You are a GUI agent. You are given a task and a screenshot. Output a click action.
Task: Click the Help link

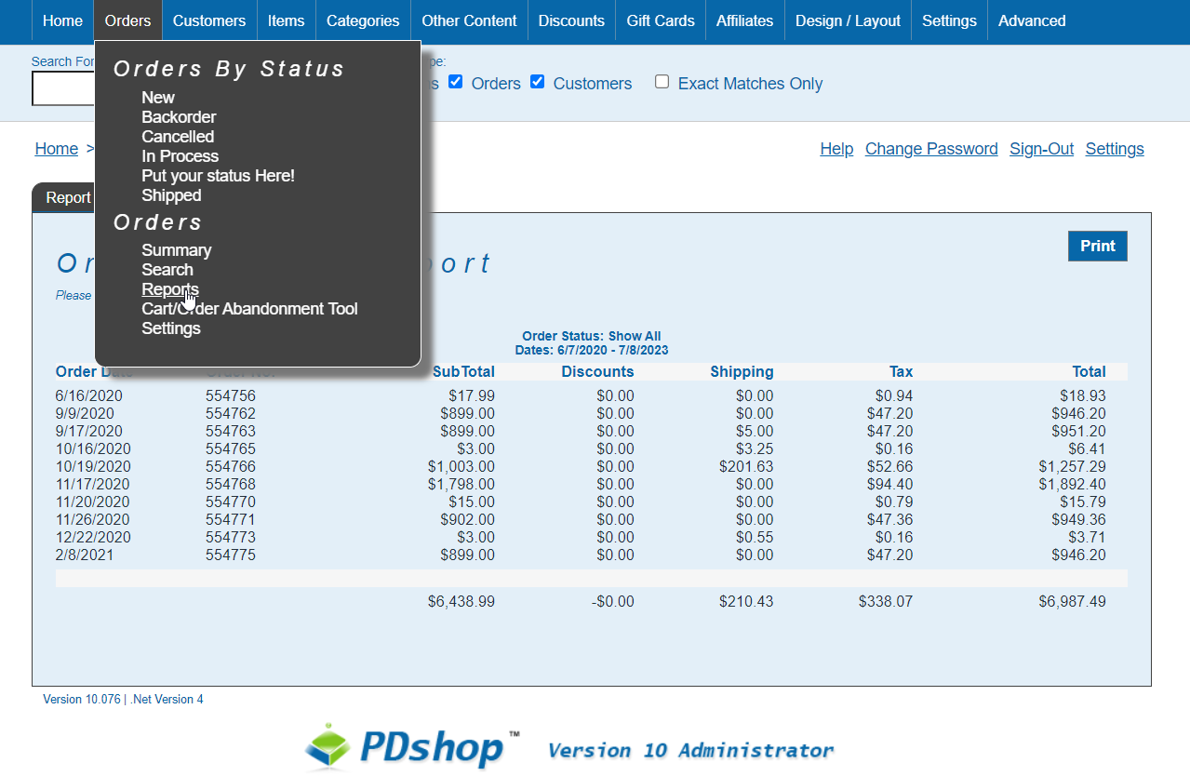836,149
